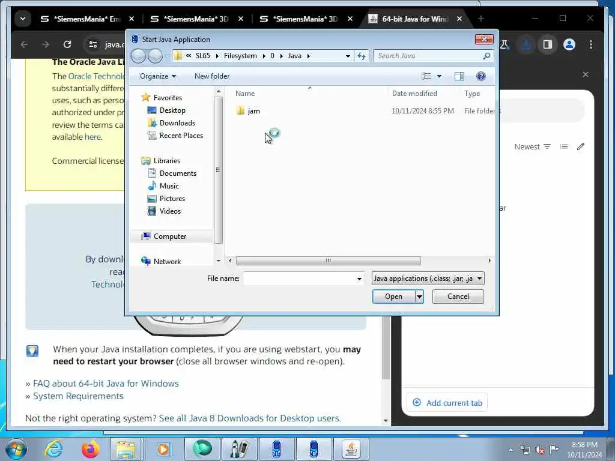Viewport: 615px width, 461px height.
Task: Open the Java applications file type dropdown
Action: tap(428, 279)
